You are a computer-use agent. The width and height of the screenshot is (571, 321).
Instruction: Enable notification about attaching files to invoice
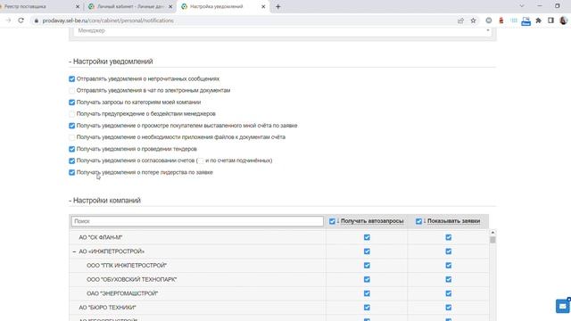coord(71,137)
